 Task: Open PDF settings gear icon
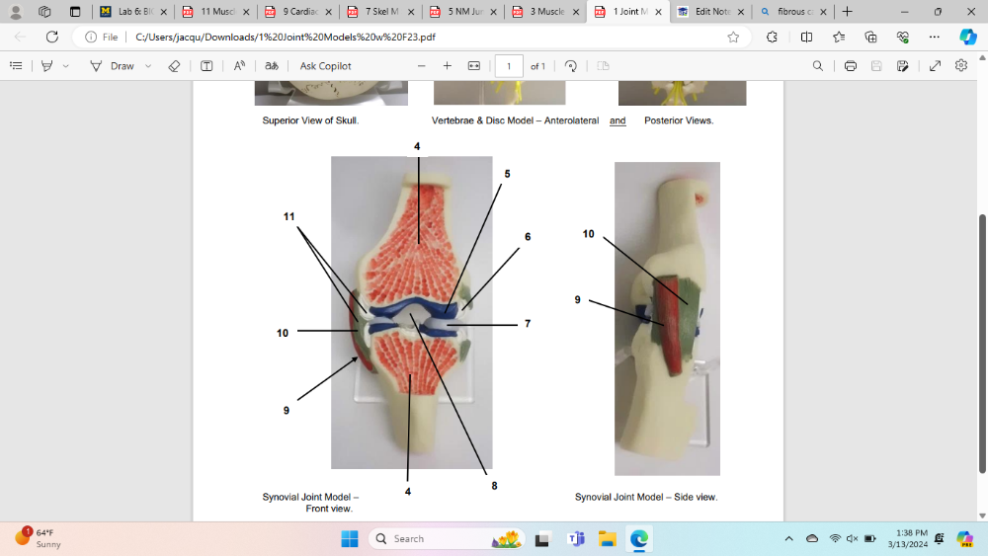click(x=961, y=66)
